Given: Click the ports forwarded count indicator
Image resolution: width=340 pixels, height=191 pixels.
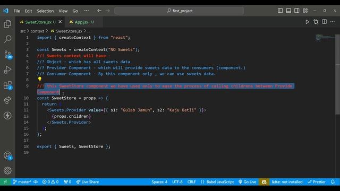Looking at the screenshot, I should click(67, 182).
